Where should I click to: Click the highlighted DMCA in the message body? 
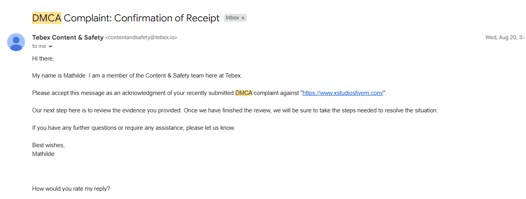point(244,93)
